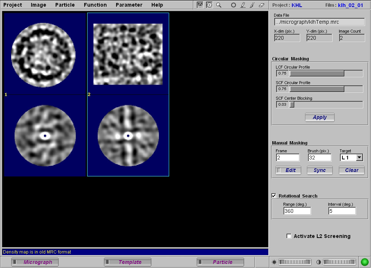Uncheck the Rotational Search checkbox
The image size is (371, 268).
click(274, 196)
